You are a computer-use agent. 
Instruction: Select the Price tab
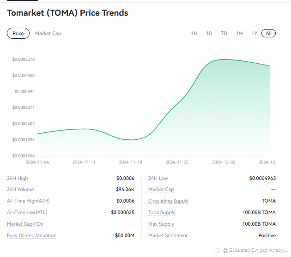(x=18, y=33)
